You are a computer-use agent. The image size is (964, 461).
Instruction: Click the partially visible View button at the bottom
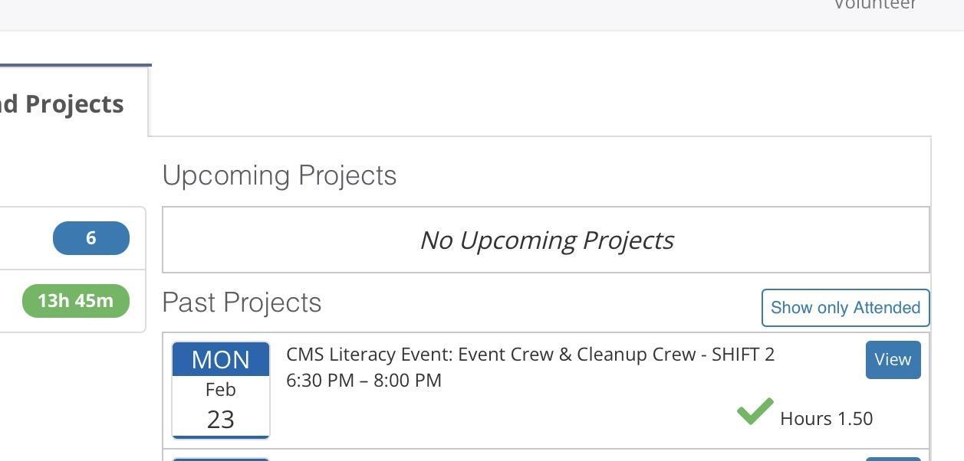(x=893, y=459)
